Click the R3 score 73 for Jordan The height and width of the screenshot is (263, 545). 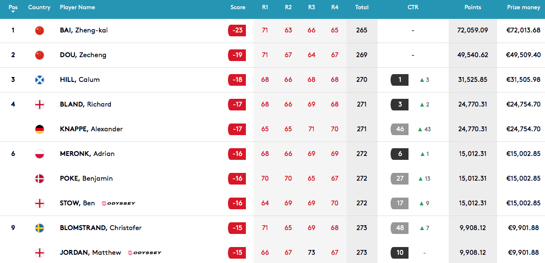[311, 252]
